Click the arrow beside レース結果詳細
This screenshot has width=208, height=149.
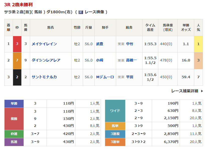[202, 91]
